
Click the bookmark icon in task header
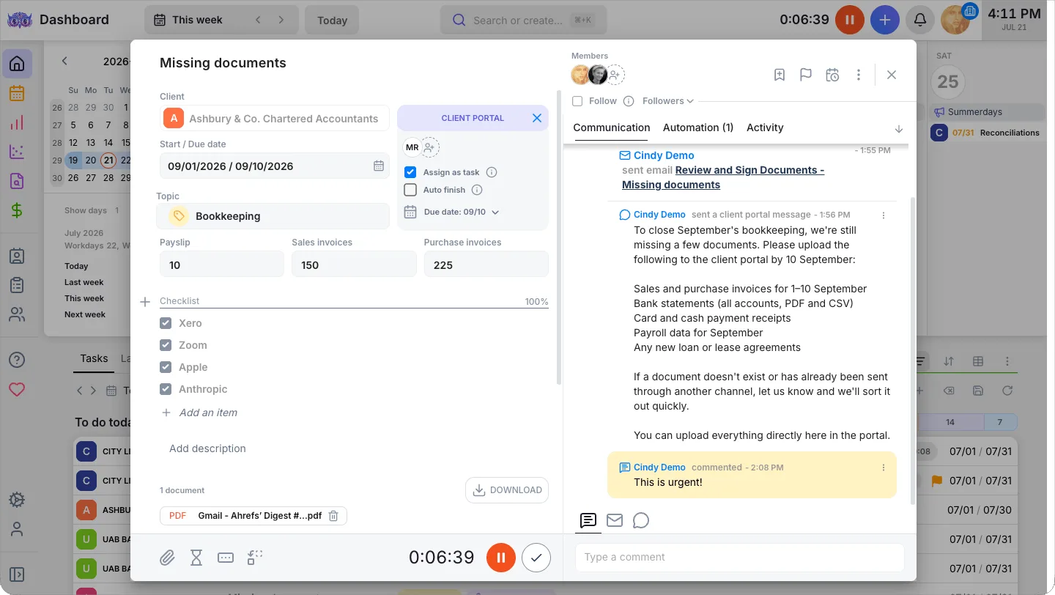[780, 75]
